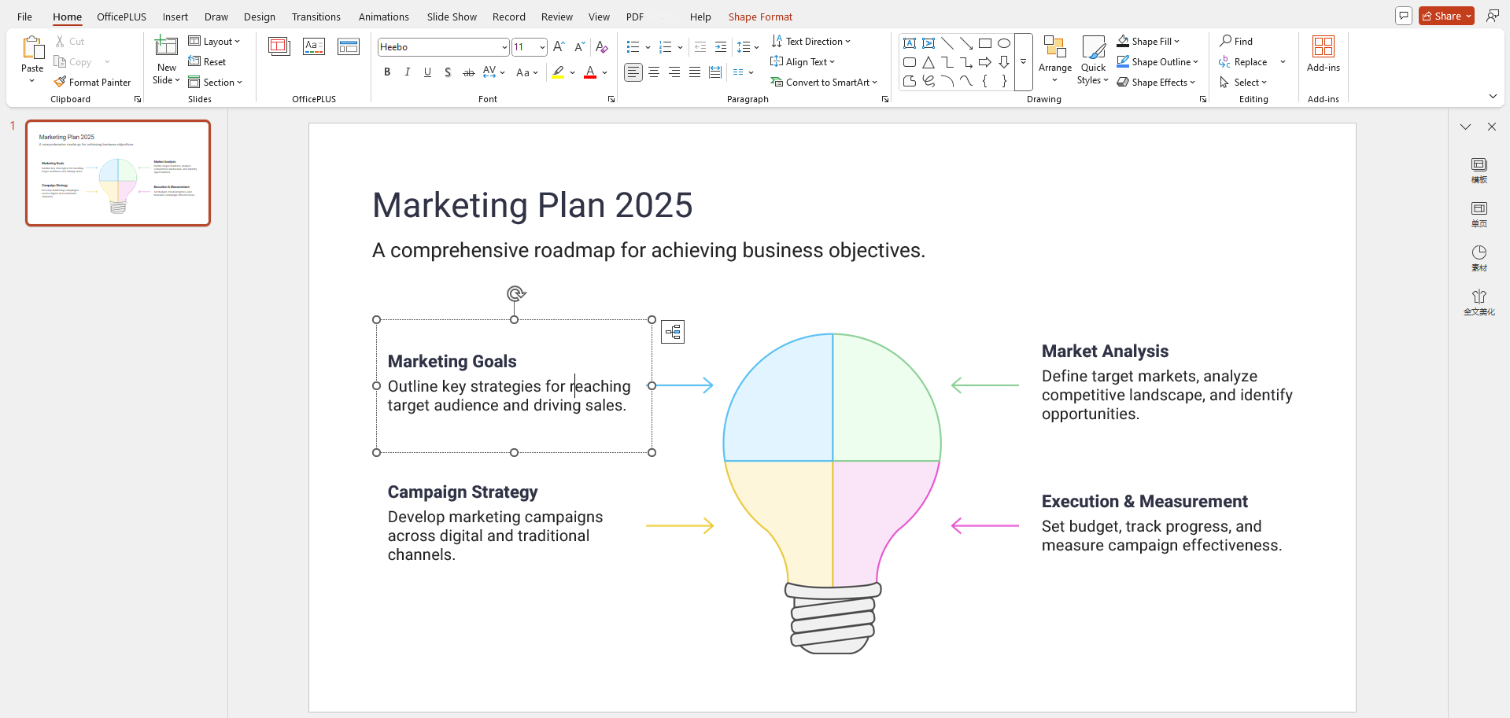Switch to the Insert tab
1510x718 pixels.
175,17
